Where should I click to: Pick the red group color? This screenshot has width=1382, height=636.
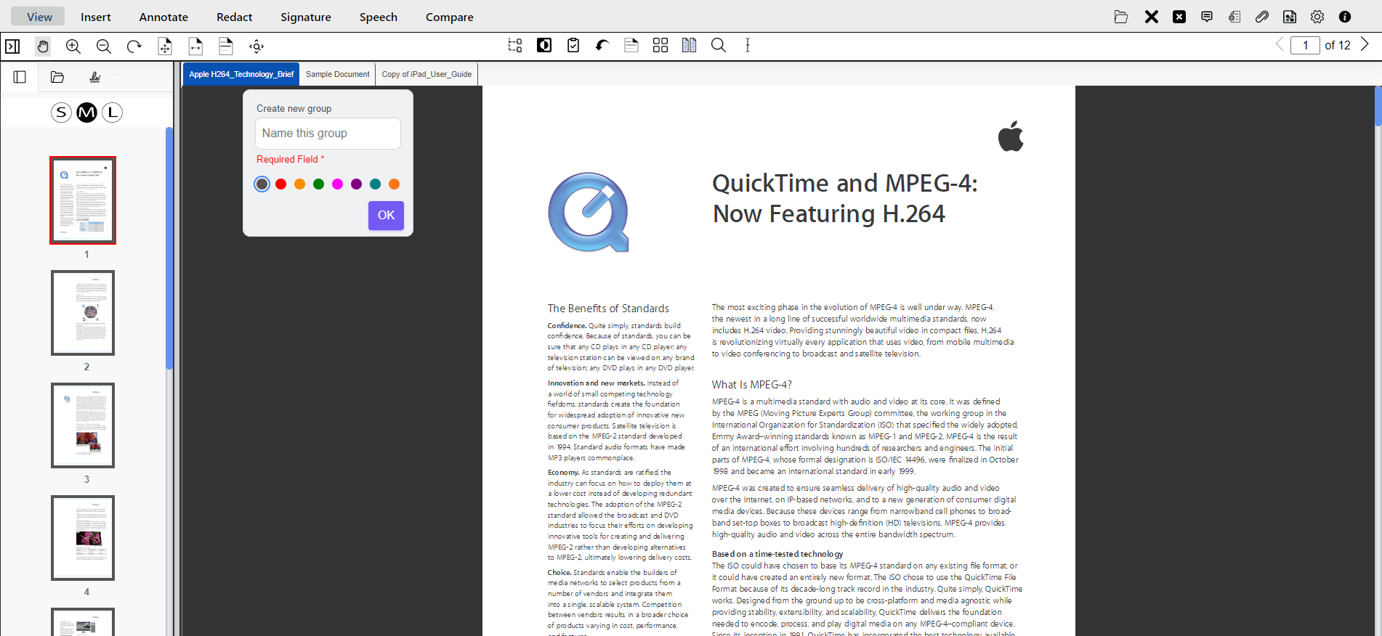pyautogui.click(x=281, y=184)
